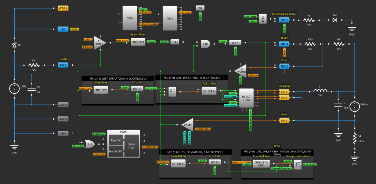Select PIN 17 LED Charging Status
The image size is (376, 184).
tap(284, 20)
